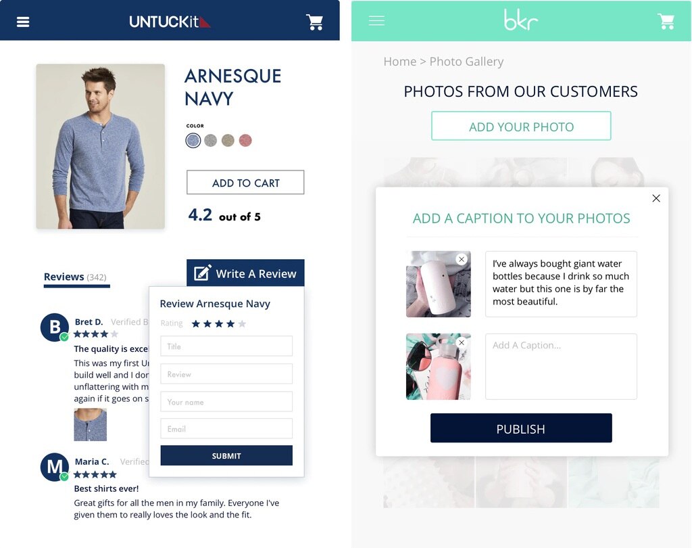Viewport: 692px width, 548px height.
Task: Pick the red color swatch
Action: [x=245, y=141]
